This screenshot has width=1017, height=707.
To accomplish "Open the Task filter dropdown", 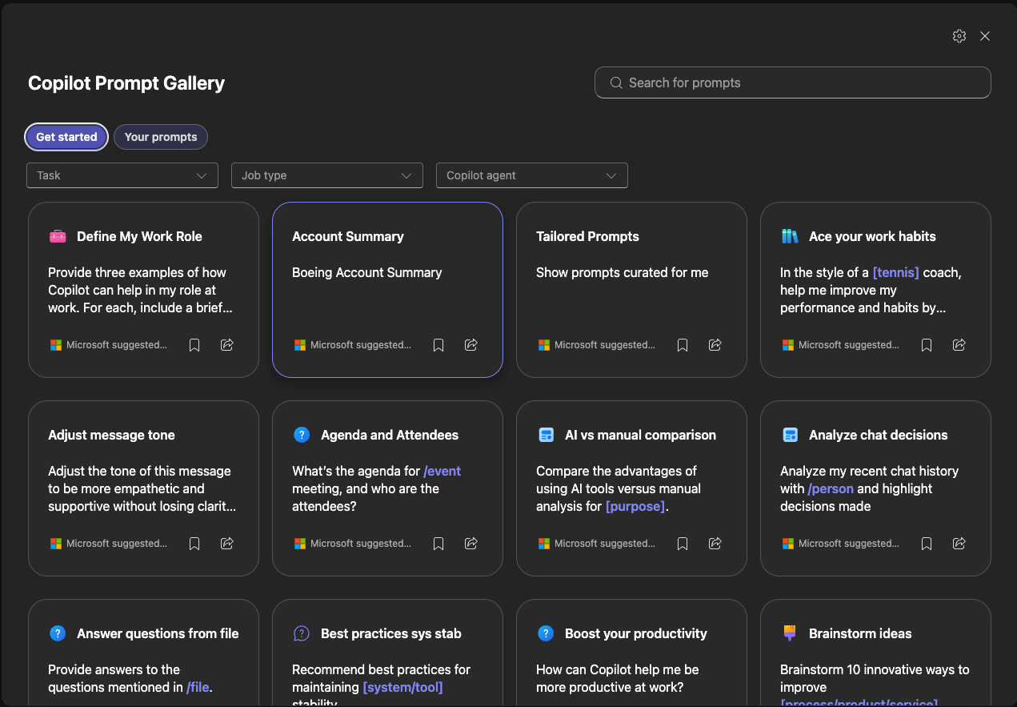I will [122, 175].
